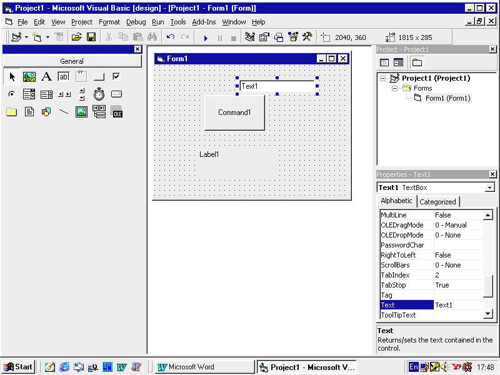Image resolution: width=500 pixels, height=375 pixels.
Task: Select the Label control tool (letter A)
Action: pyautogui.click(x=46, y=77)
